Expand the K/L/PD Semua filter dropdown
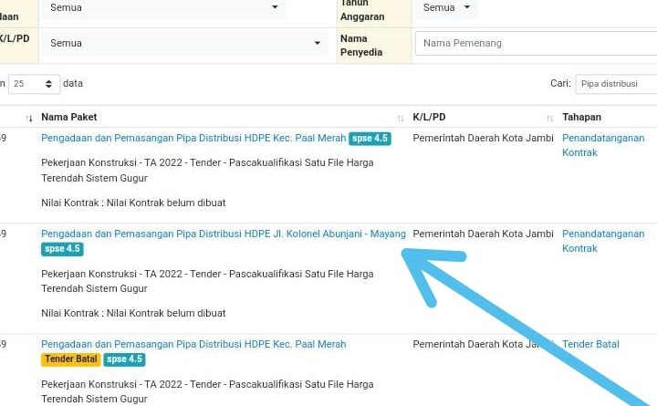The width and height of the screenshot is (657, 406). pyautogui.click(x=185, y=43)
